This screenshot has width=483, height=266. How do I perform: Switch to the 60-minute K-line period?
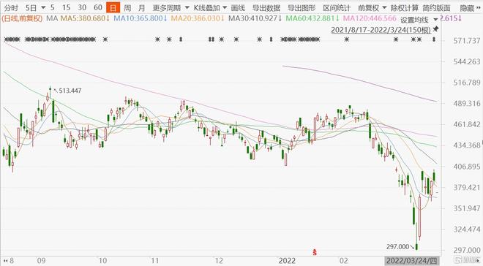pyautogui.click(x=98, y=7)
